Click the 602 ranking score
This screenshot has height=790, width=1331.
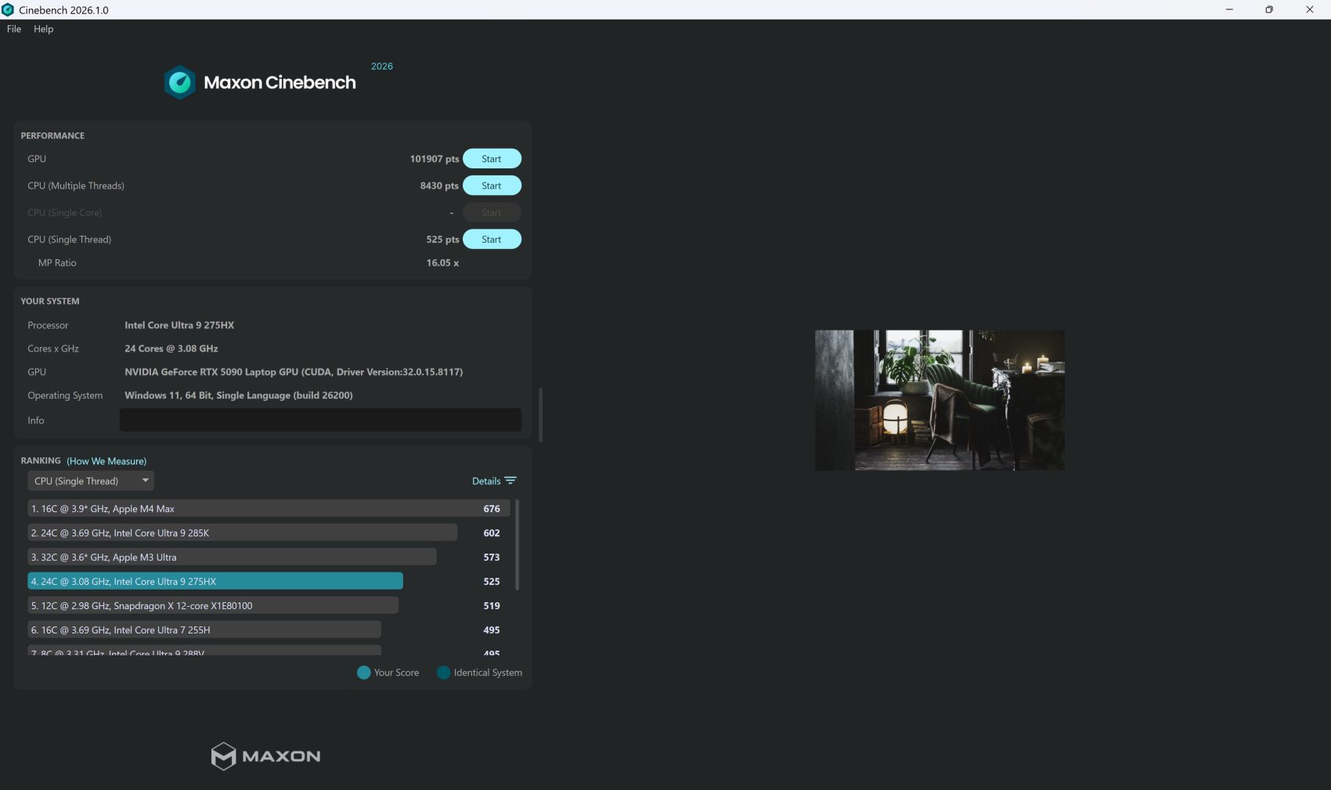click(x=492, y=533)
